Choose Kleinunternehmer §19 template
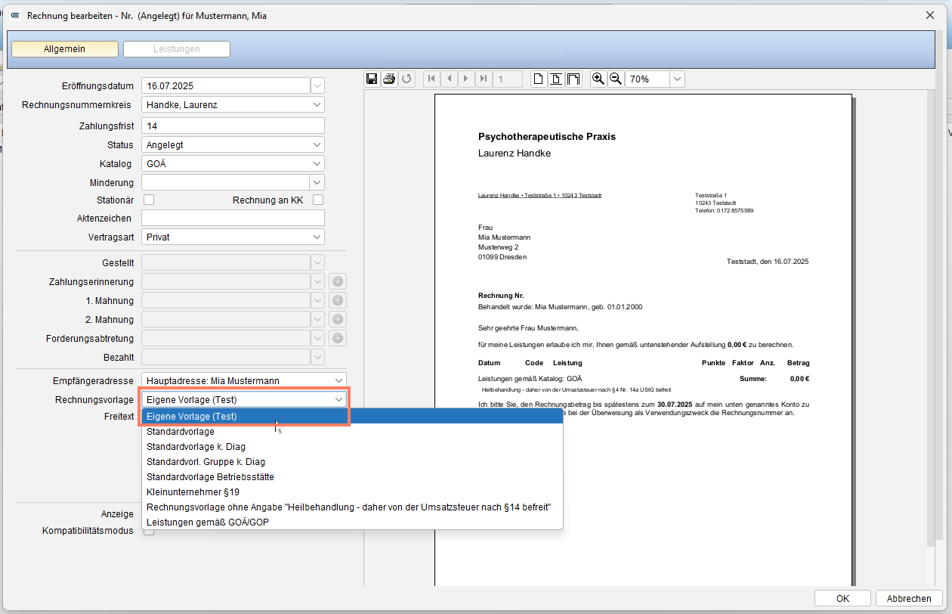This screenshot has height=614, width=952. (x=352, y=492)
